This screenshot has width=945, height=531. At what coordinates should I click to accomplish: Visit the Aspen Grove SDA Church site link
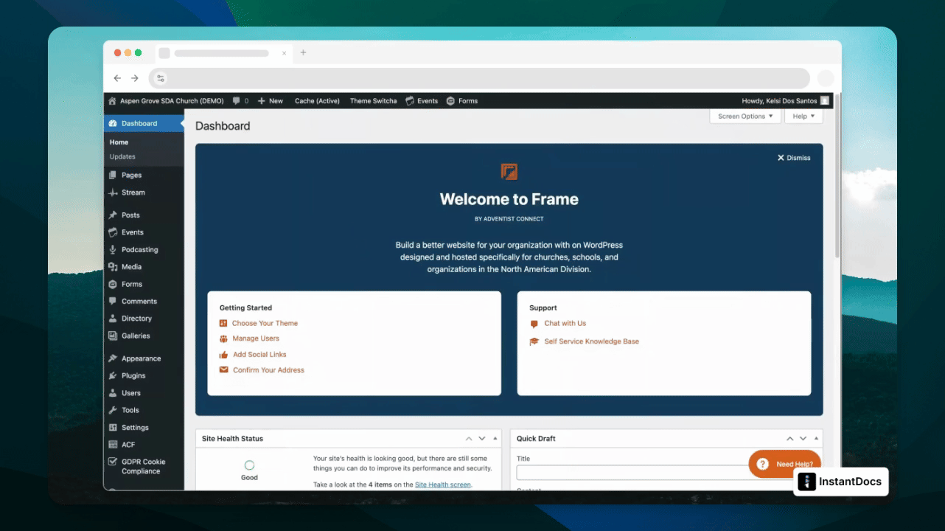pyautogui.click(x=166, y=101)
